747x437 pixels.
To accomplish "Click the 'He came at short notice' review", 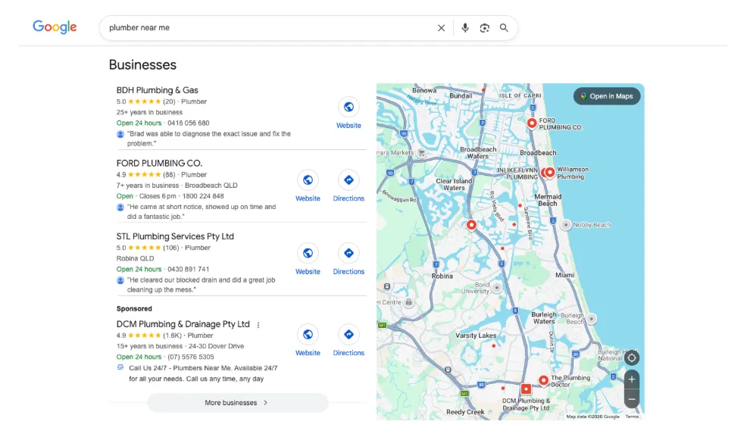I will pyautogui.click(x=202, y=212).
